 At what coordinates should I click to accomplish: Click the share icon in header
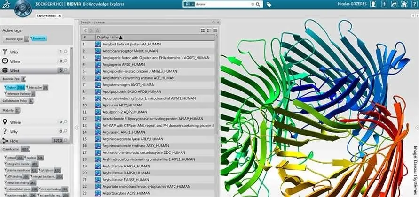394,4
